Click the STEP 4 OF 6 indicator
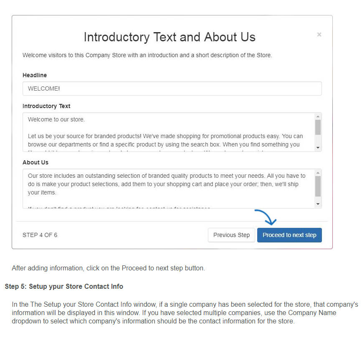 pos(40,235)
